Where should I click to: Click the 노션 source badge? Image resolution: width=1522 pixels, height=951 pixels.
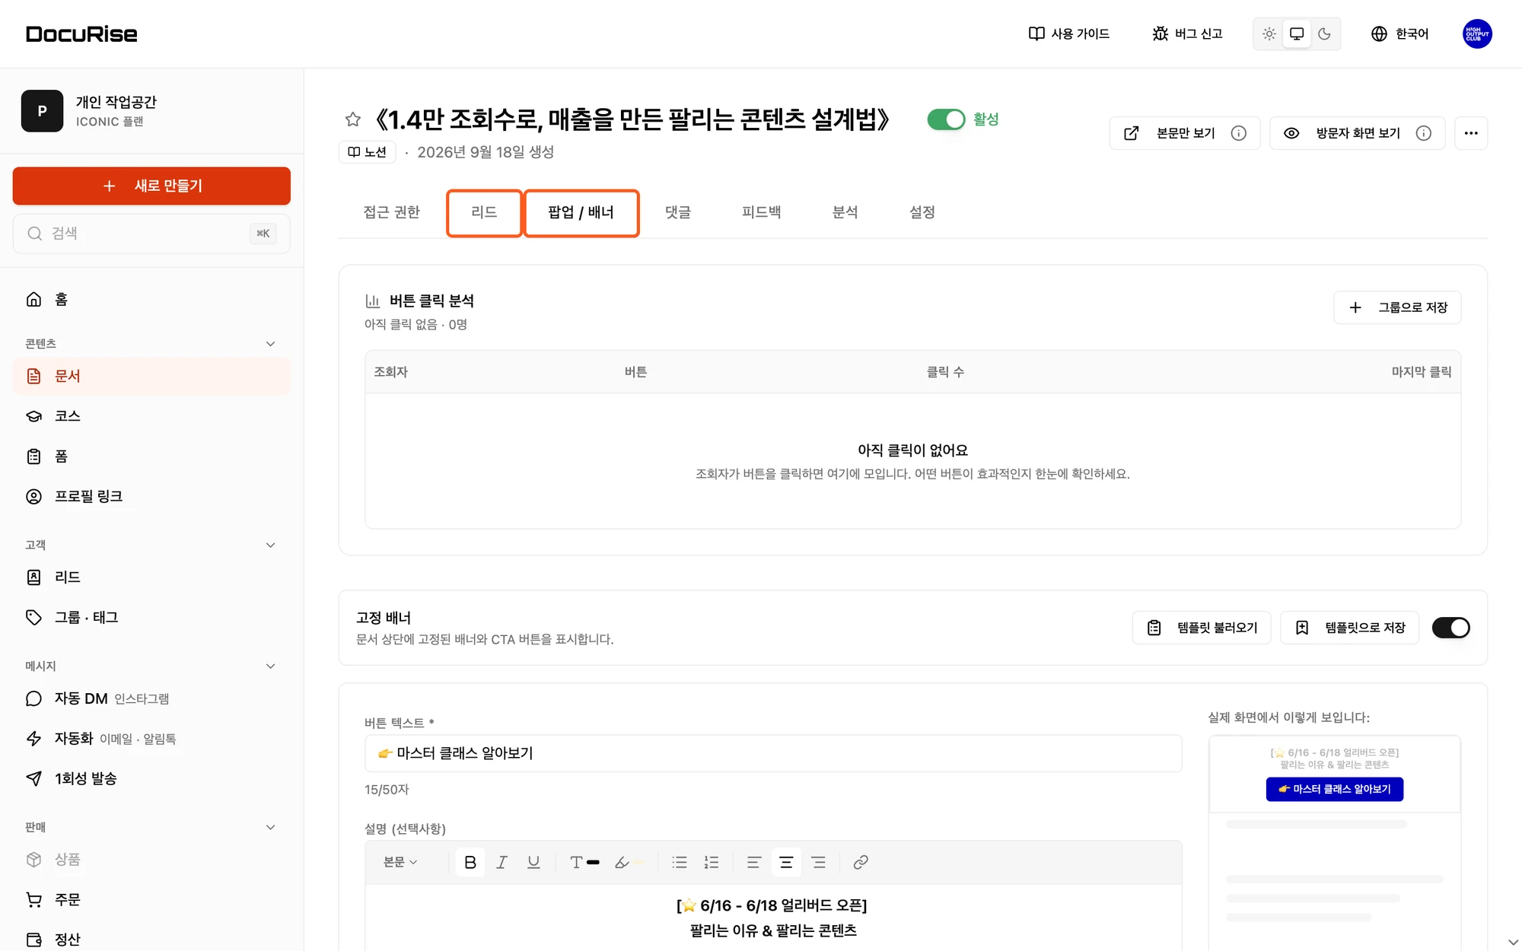point(367,152)
